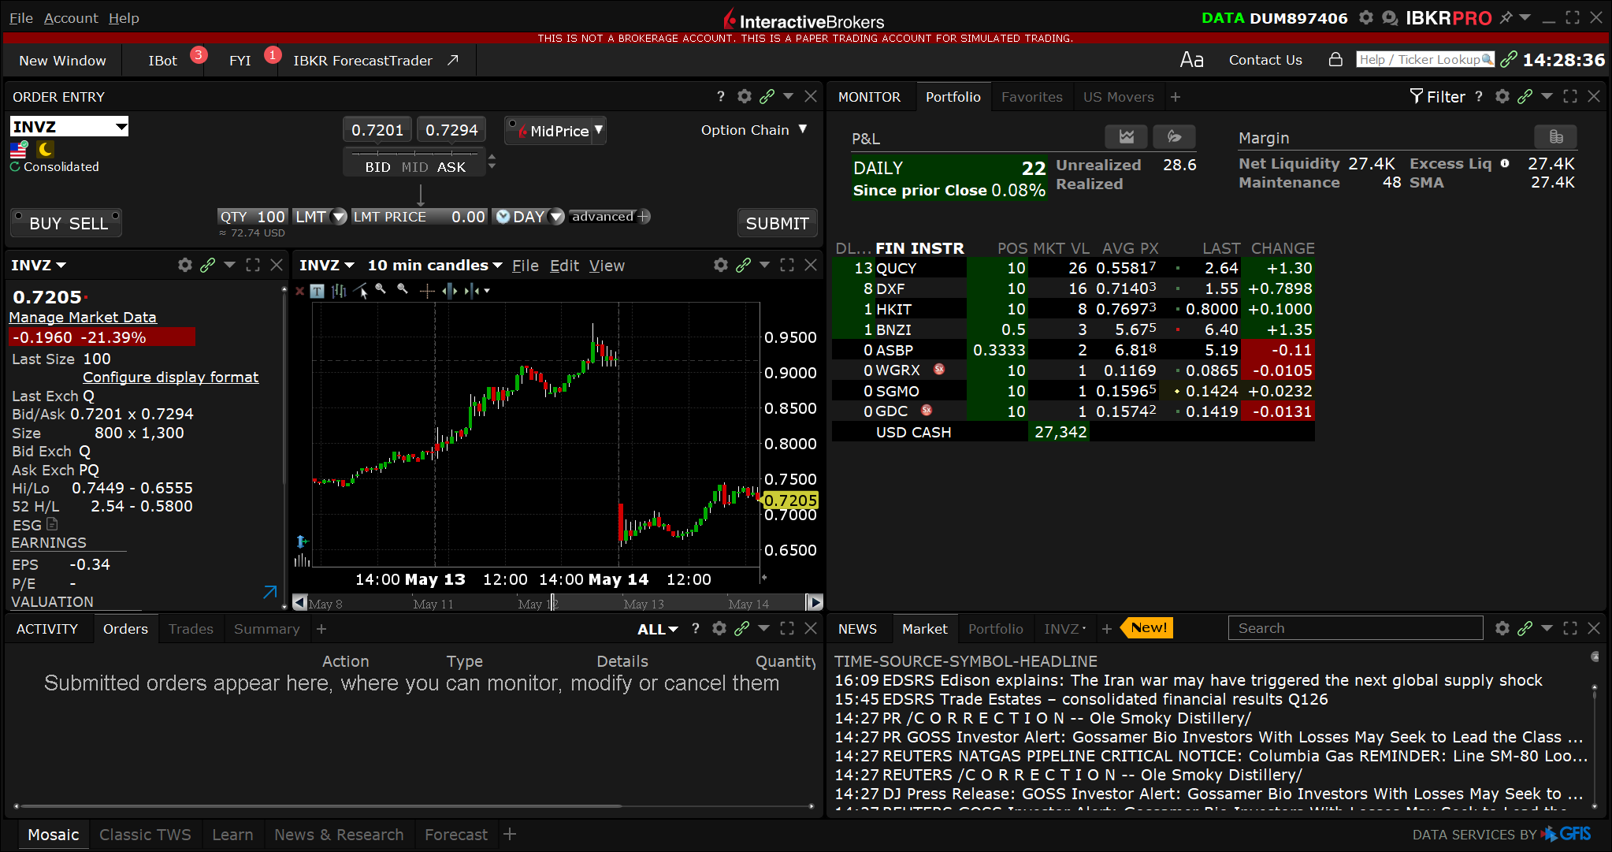Open the INVZ dropdown in quote details panel
This screenshot has height=852, width=1612.
[x=39, y=266]
